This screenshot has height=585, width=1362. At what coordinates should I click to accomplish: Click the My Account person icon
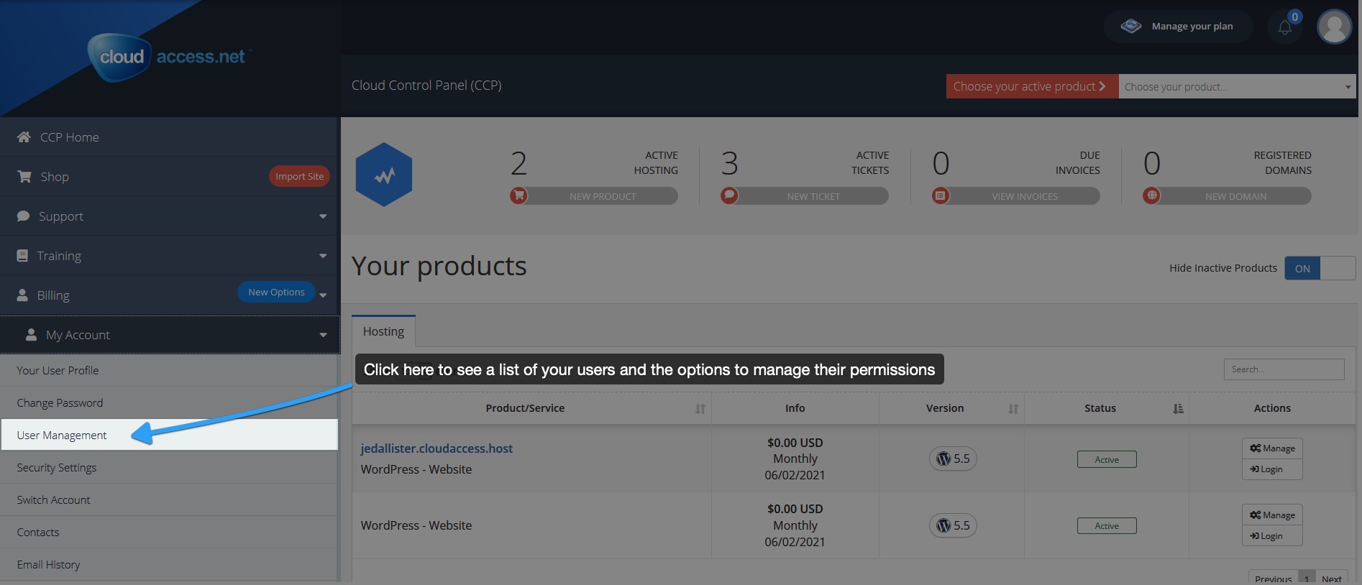click(x=31, y=334)
